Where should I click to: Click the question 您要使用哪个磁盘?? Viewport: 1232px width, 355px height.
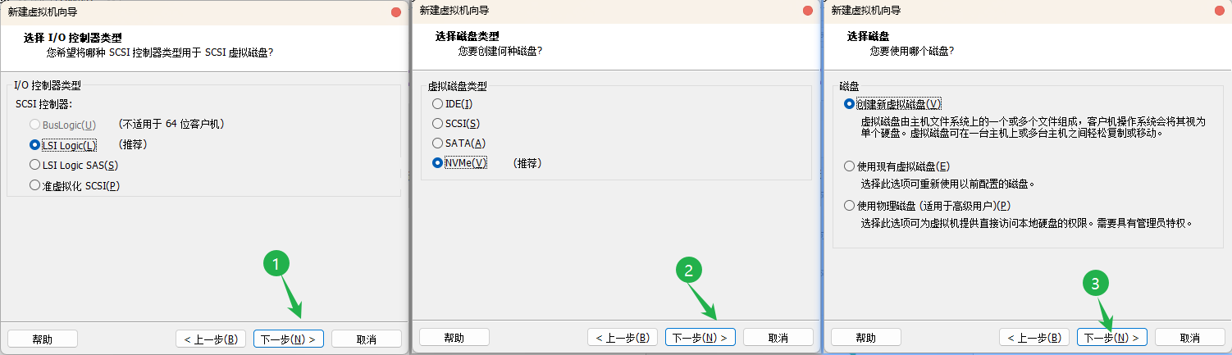coord(911,52)
